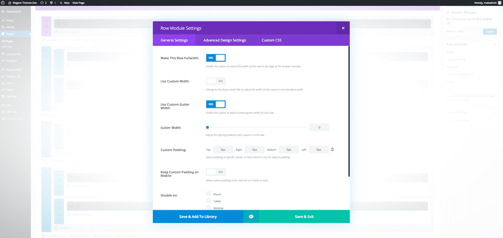The width and height of the screenshot is (503, 238).
Task: Collapse the Featured Image panel
Action: [x=495, y=112]
